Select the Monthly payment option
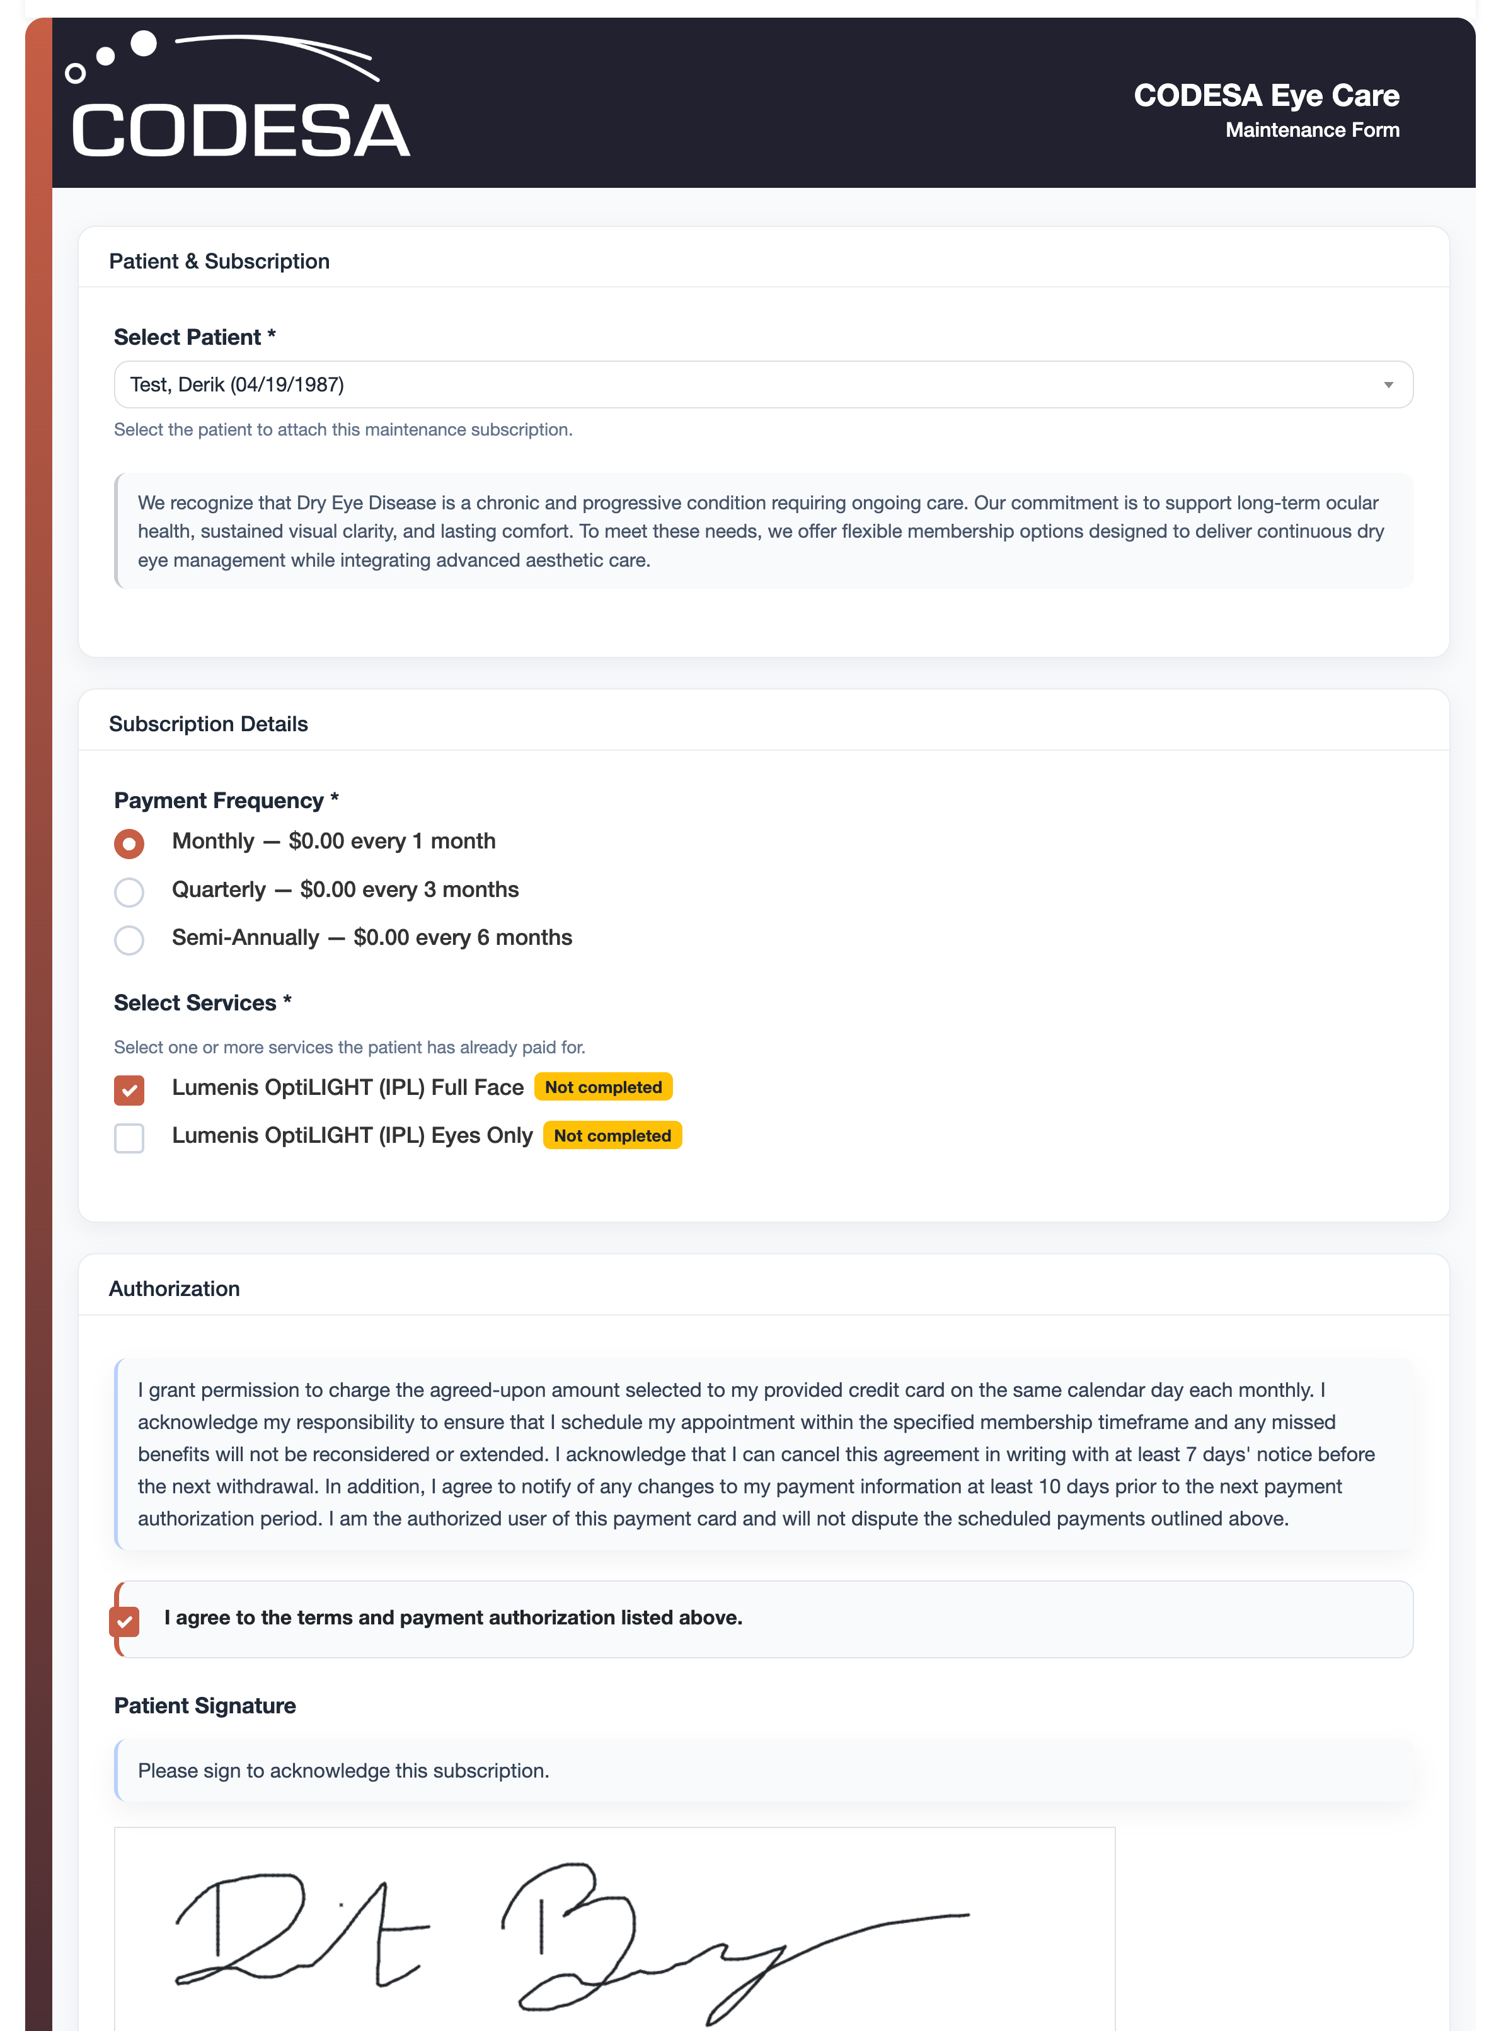Viewport: 1501px width, 2031px height. 129,843
